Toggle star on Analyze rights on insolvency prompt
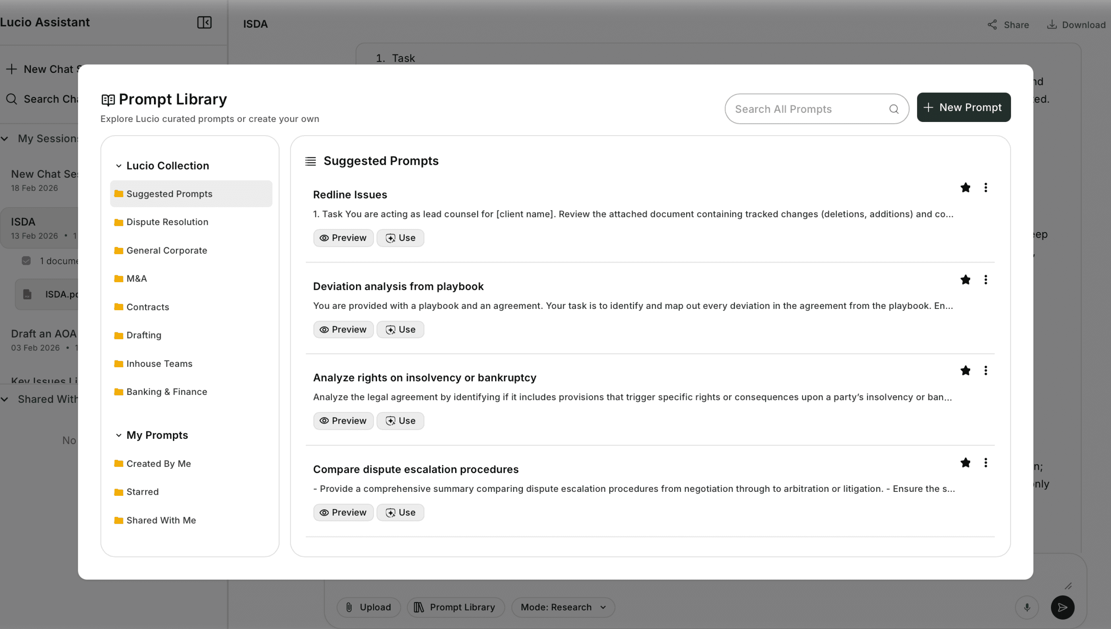This screenshot has height=629, width=1111. pyautogui.click(x=966, y=371)
